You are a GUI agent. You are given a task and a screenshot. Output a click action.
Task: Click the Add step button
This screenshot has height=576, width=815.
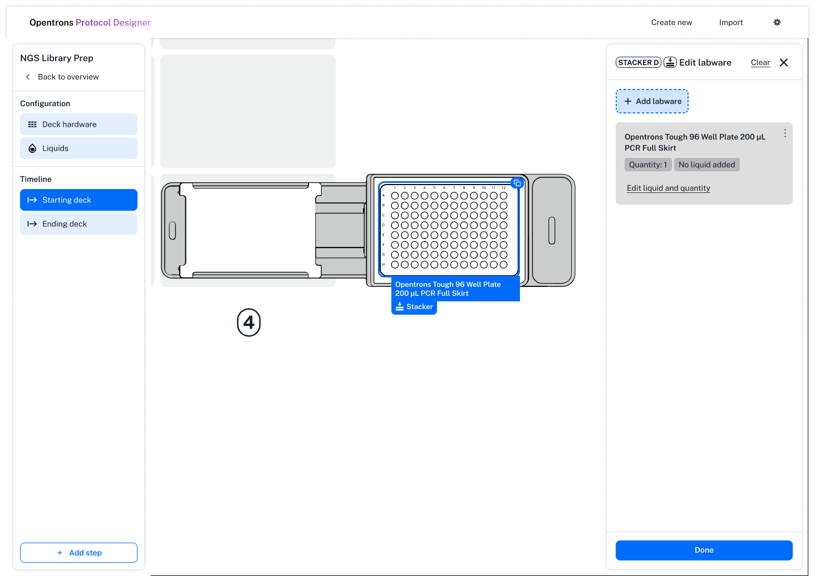(x=78, y=553)
